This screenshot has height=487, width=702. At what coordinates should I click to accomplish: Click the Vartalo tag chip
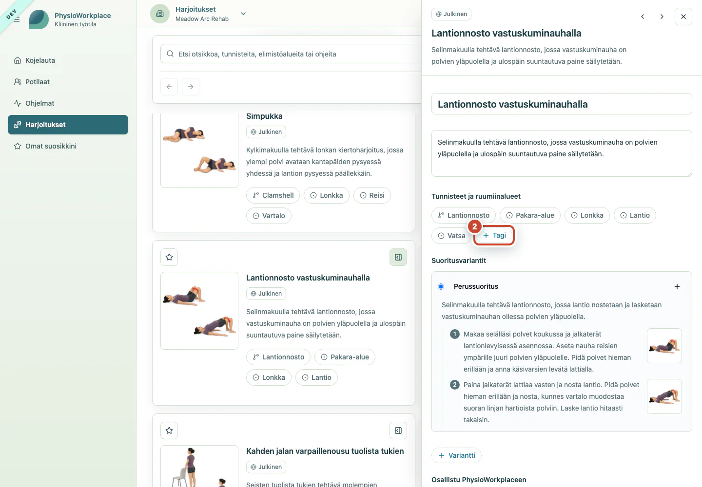[x=269, y=216]
